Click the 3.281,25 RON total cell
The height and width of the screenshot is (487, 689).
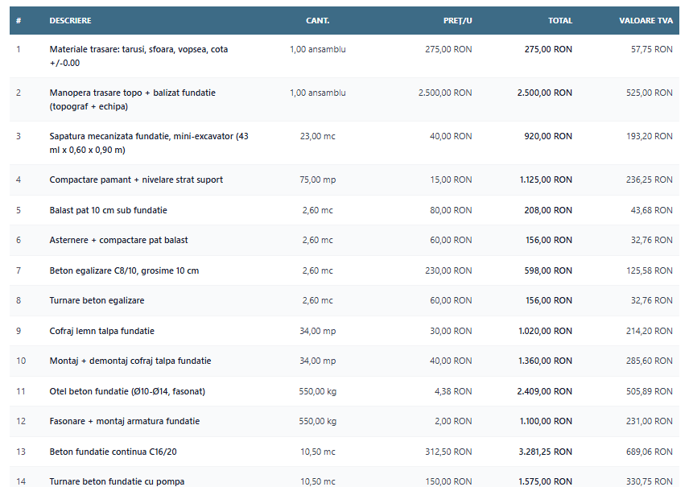pos(545,452)
